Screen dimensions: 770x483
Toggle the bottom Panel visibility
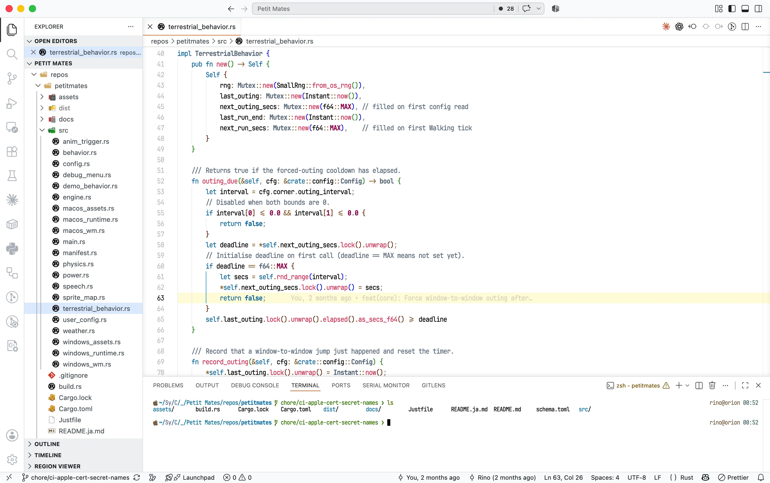pos(745,9)
